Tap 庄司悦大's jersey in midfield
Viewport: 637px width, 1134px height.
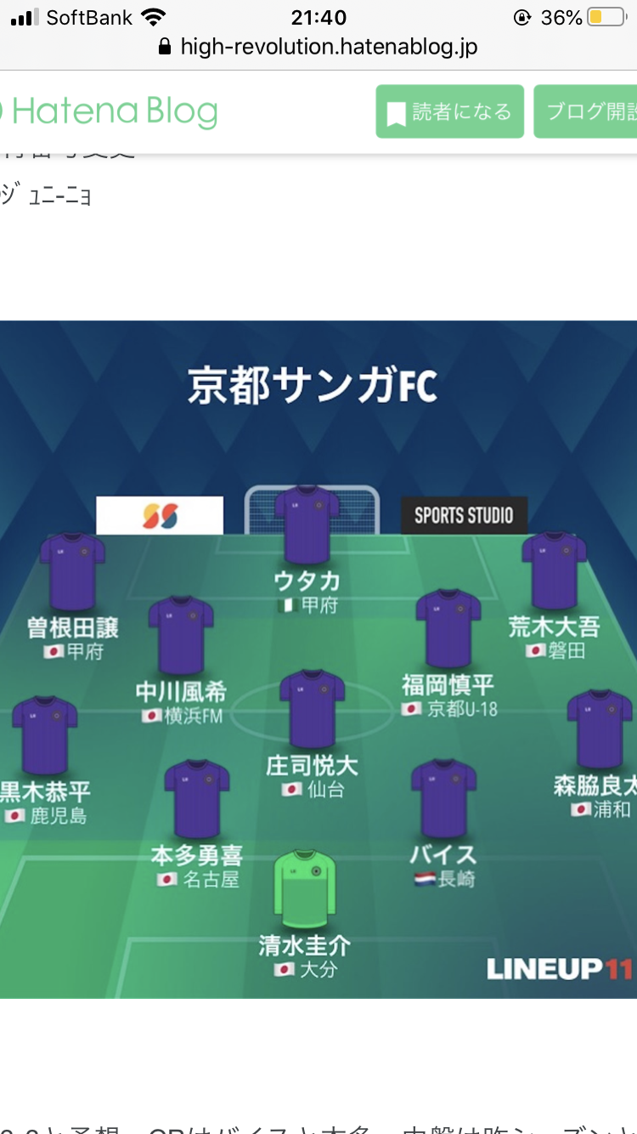(x=313, y=709)
